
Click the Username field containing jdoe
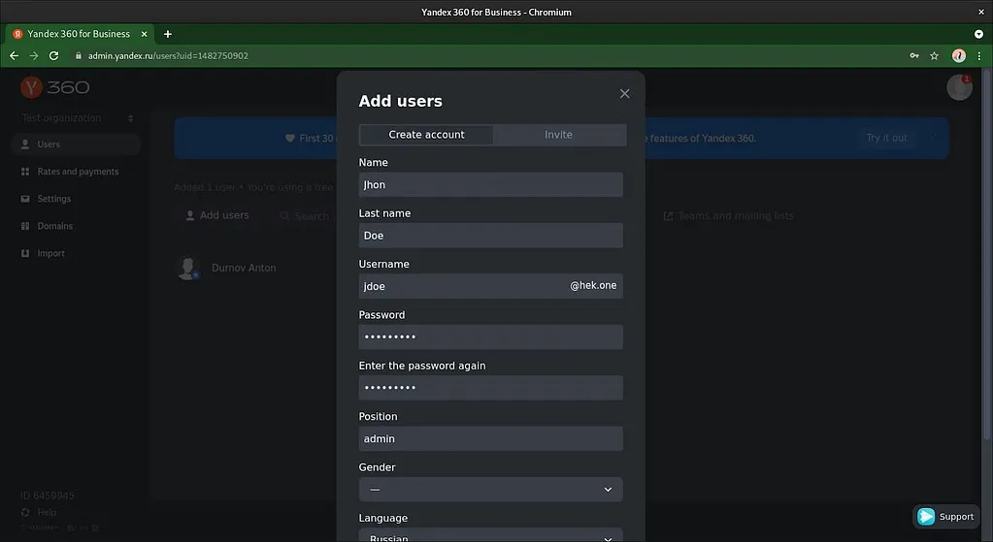[x=491, y=286]
